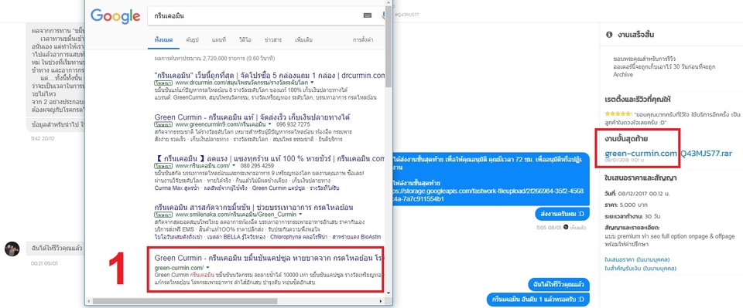This screenshot has width=743, height=308.
Task: Click the left arrow of the horizontal scrollbar
Action: [x=88, y=300]
